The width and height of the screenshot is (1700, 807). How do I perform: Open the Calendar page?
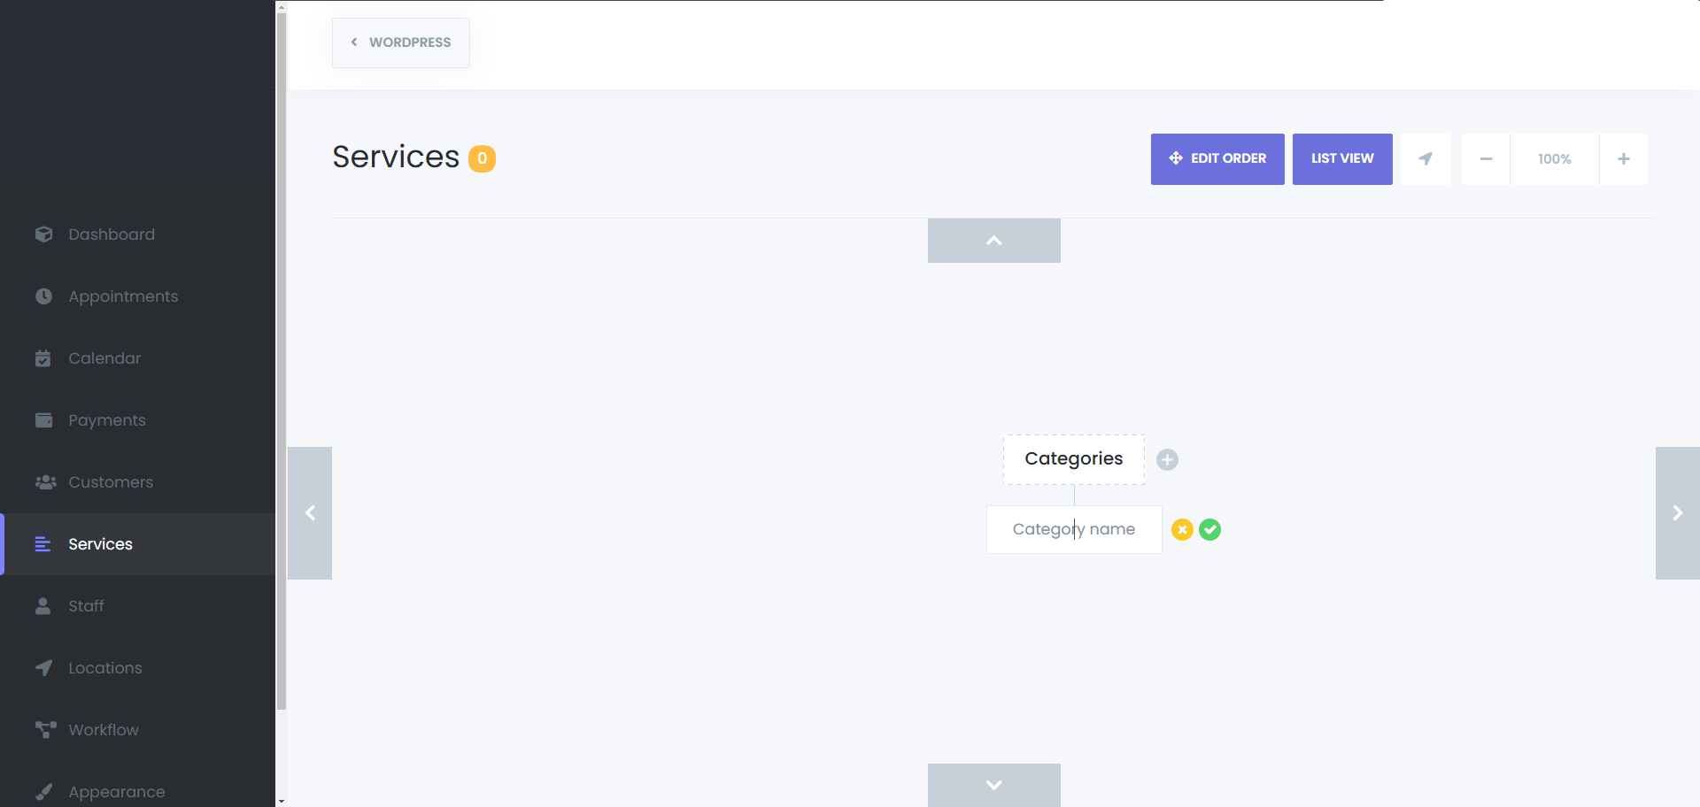[104, 358]
